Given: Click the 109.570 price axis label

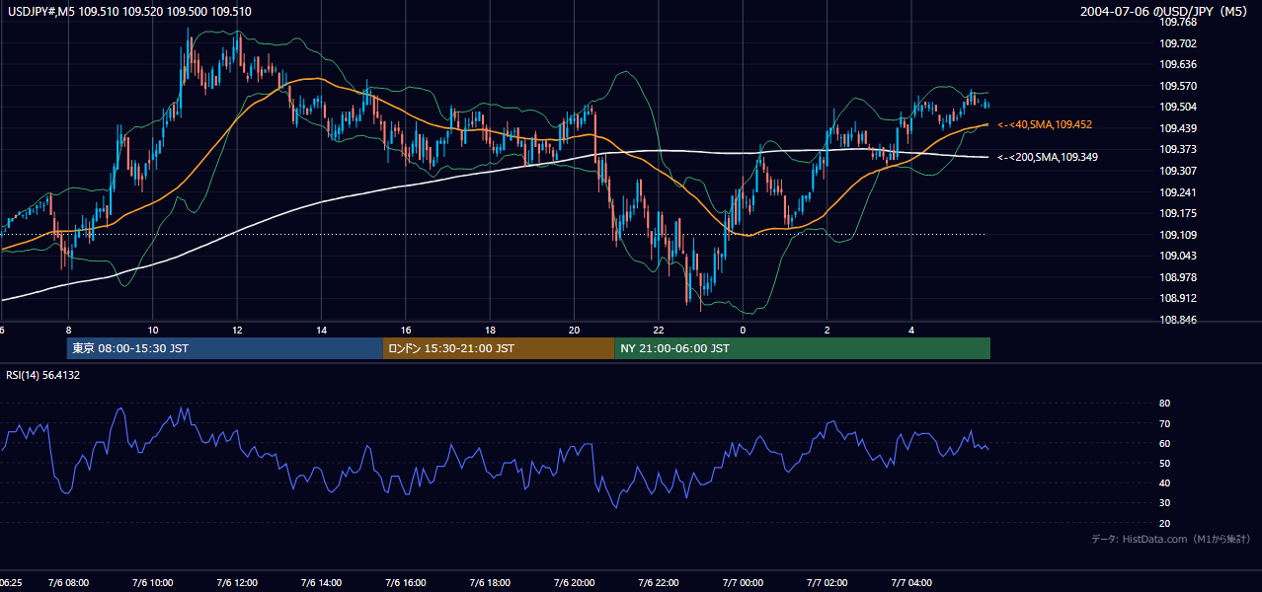Looking at the screenshot, I should 1177,87.
